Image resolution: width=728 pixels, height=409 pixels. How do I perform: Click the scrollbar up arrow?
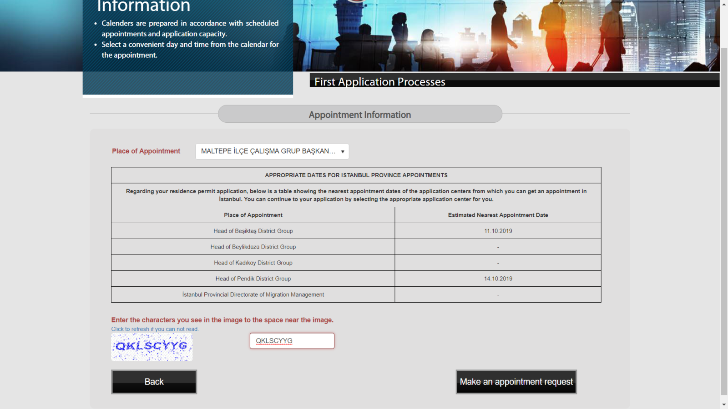(x=724, y=4)
